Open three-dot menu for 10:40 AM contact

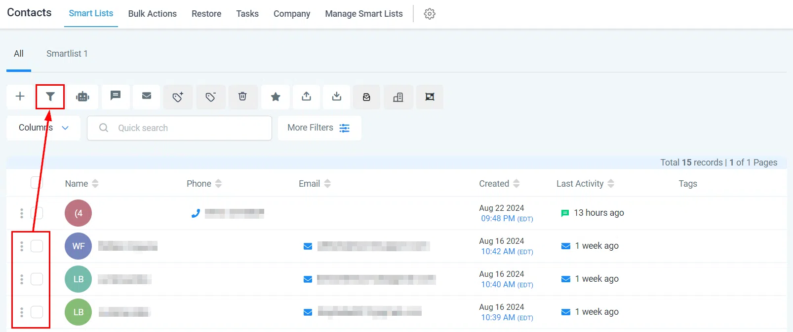click(21, 279)
